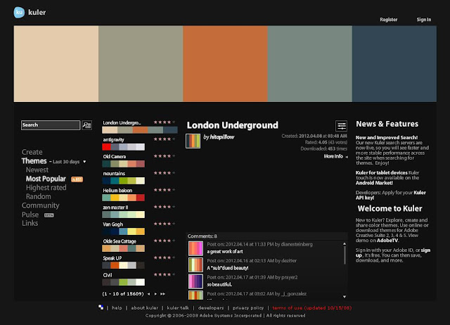Click the search magnifier button
The image size is (450, 325).
click(87, 125)
